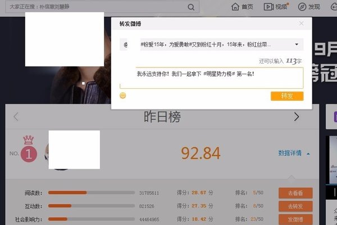Click the orange 转发 button
The image size is (337, 225).
(287, 96)
